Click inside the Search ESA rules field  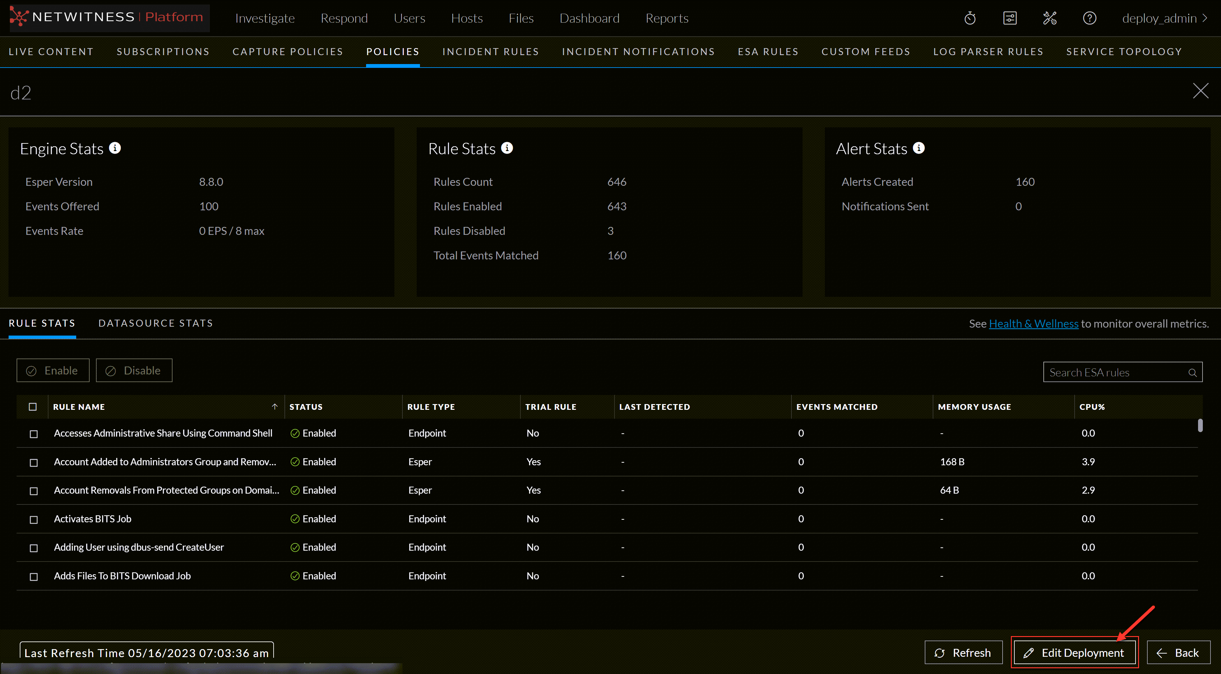tap(1104, 372)
